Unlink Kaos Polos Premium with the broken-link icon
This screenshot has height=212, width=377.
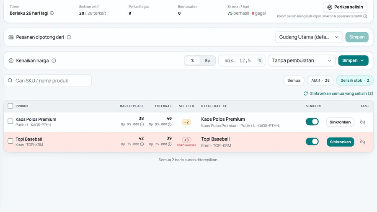(363, 122)
